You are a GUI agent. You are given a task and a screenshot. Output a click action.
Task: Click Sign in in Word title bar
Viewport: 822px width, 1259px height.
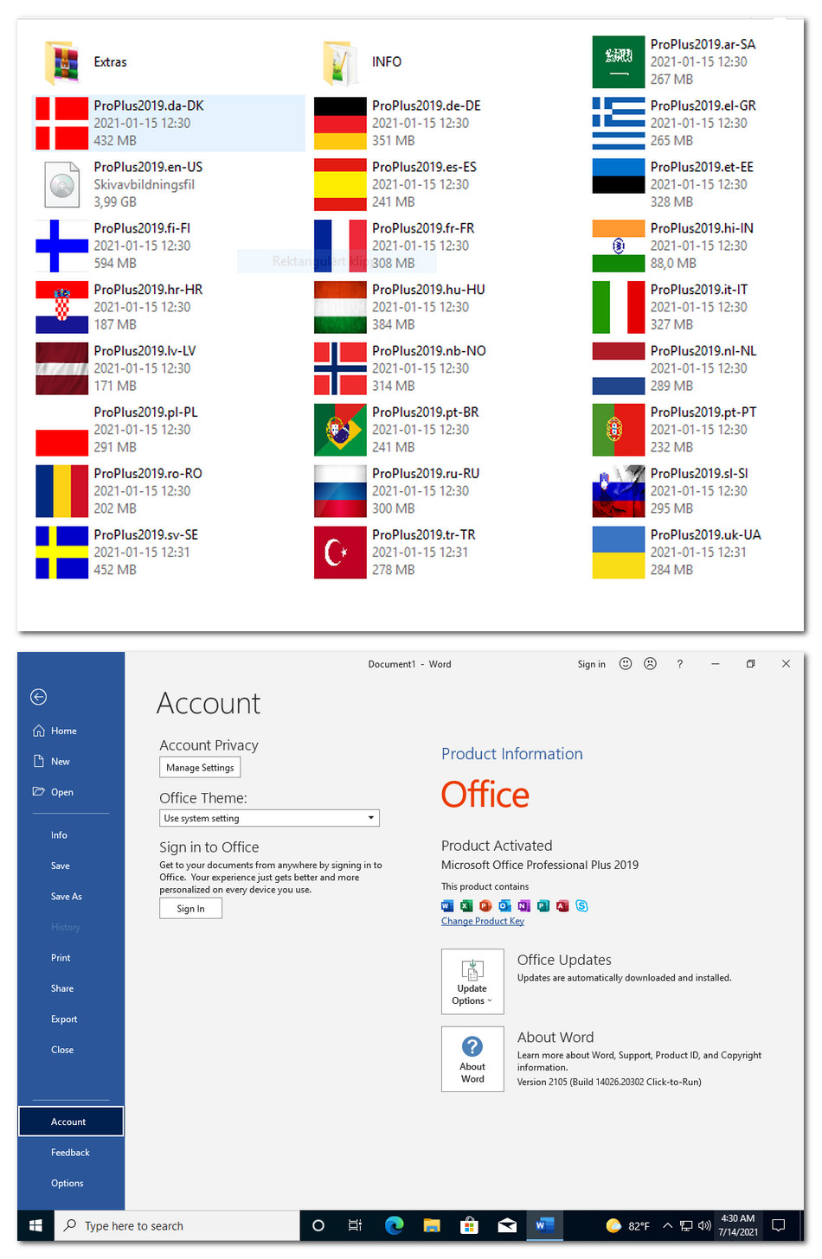(592, 664)
